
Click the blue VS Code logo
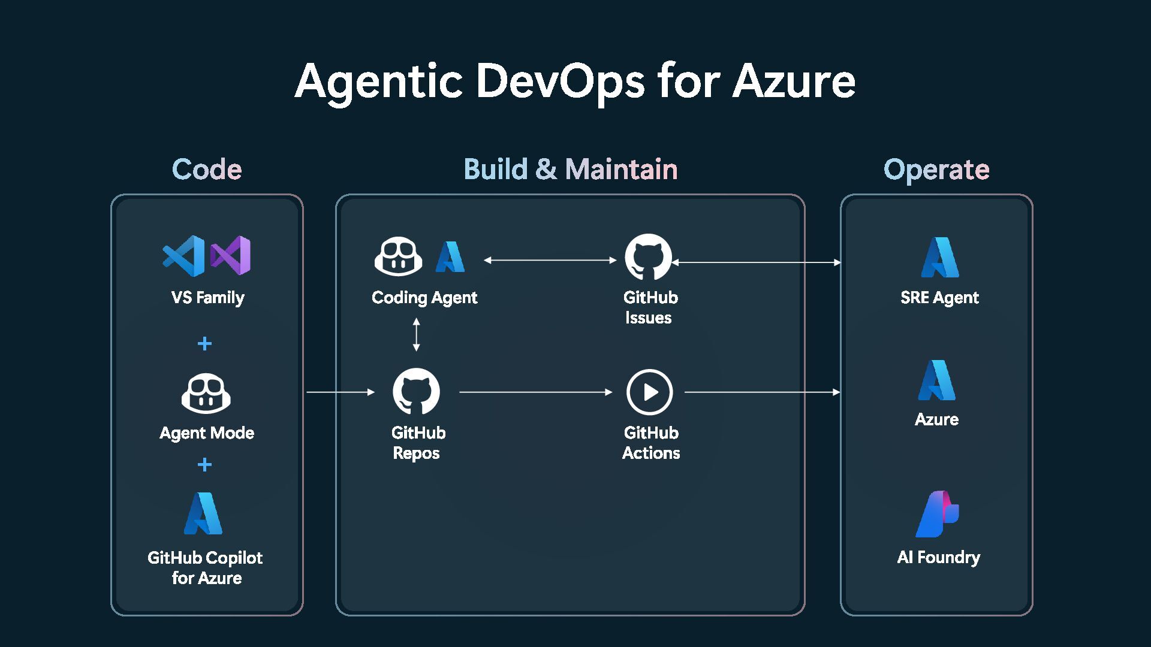183,256
